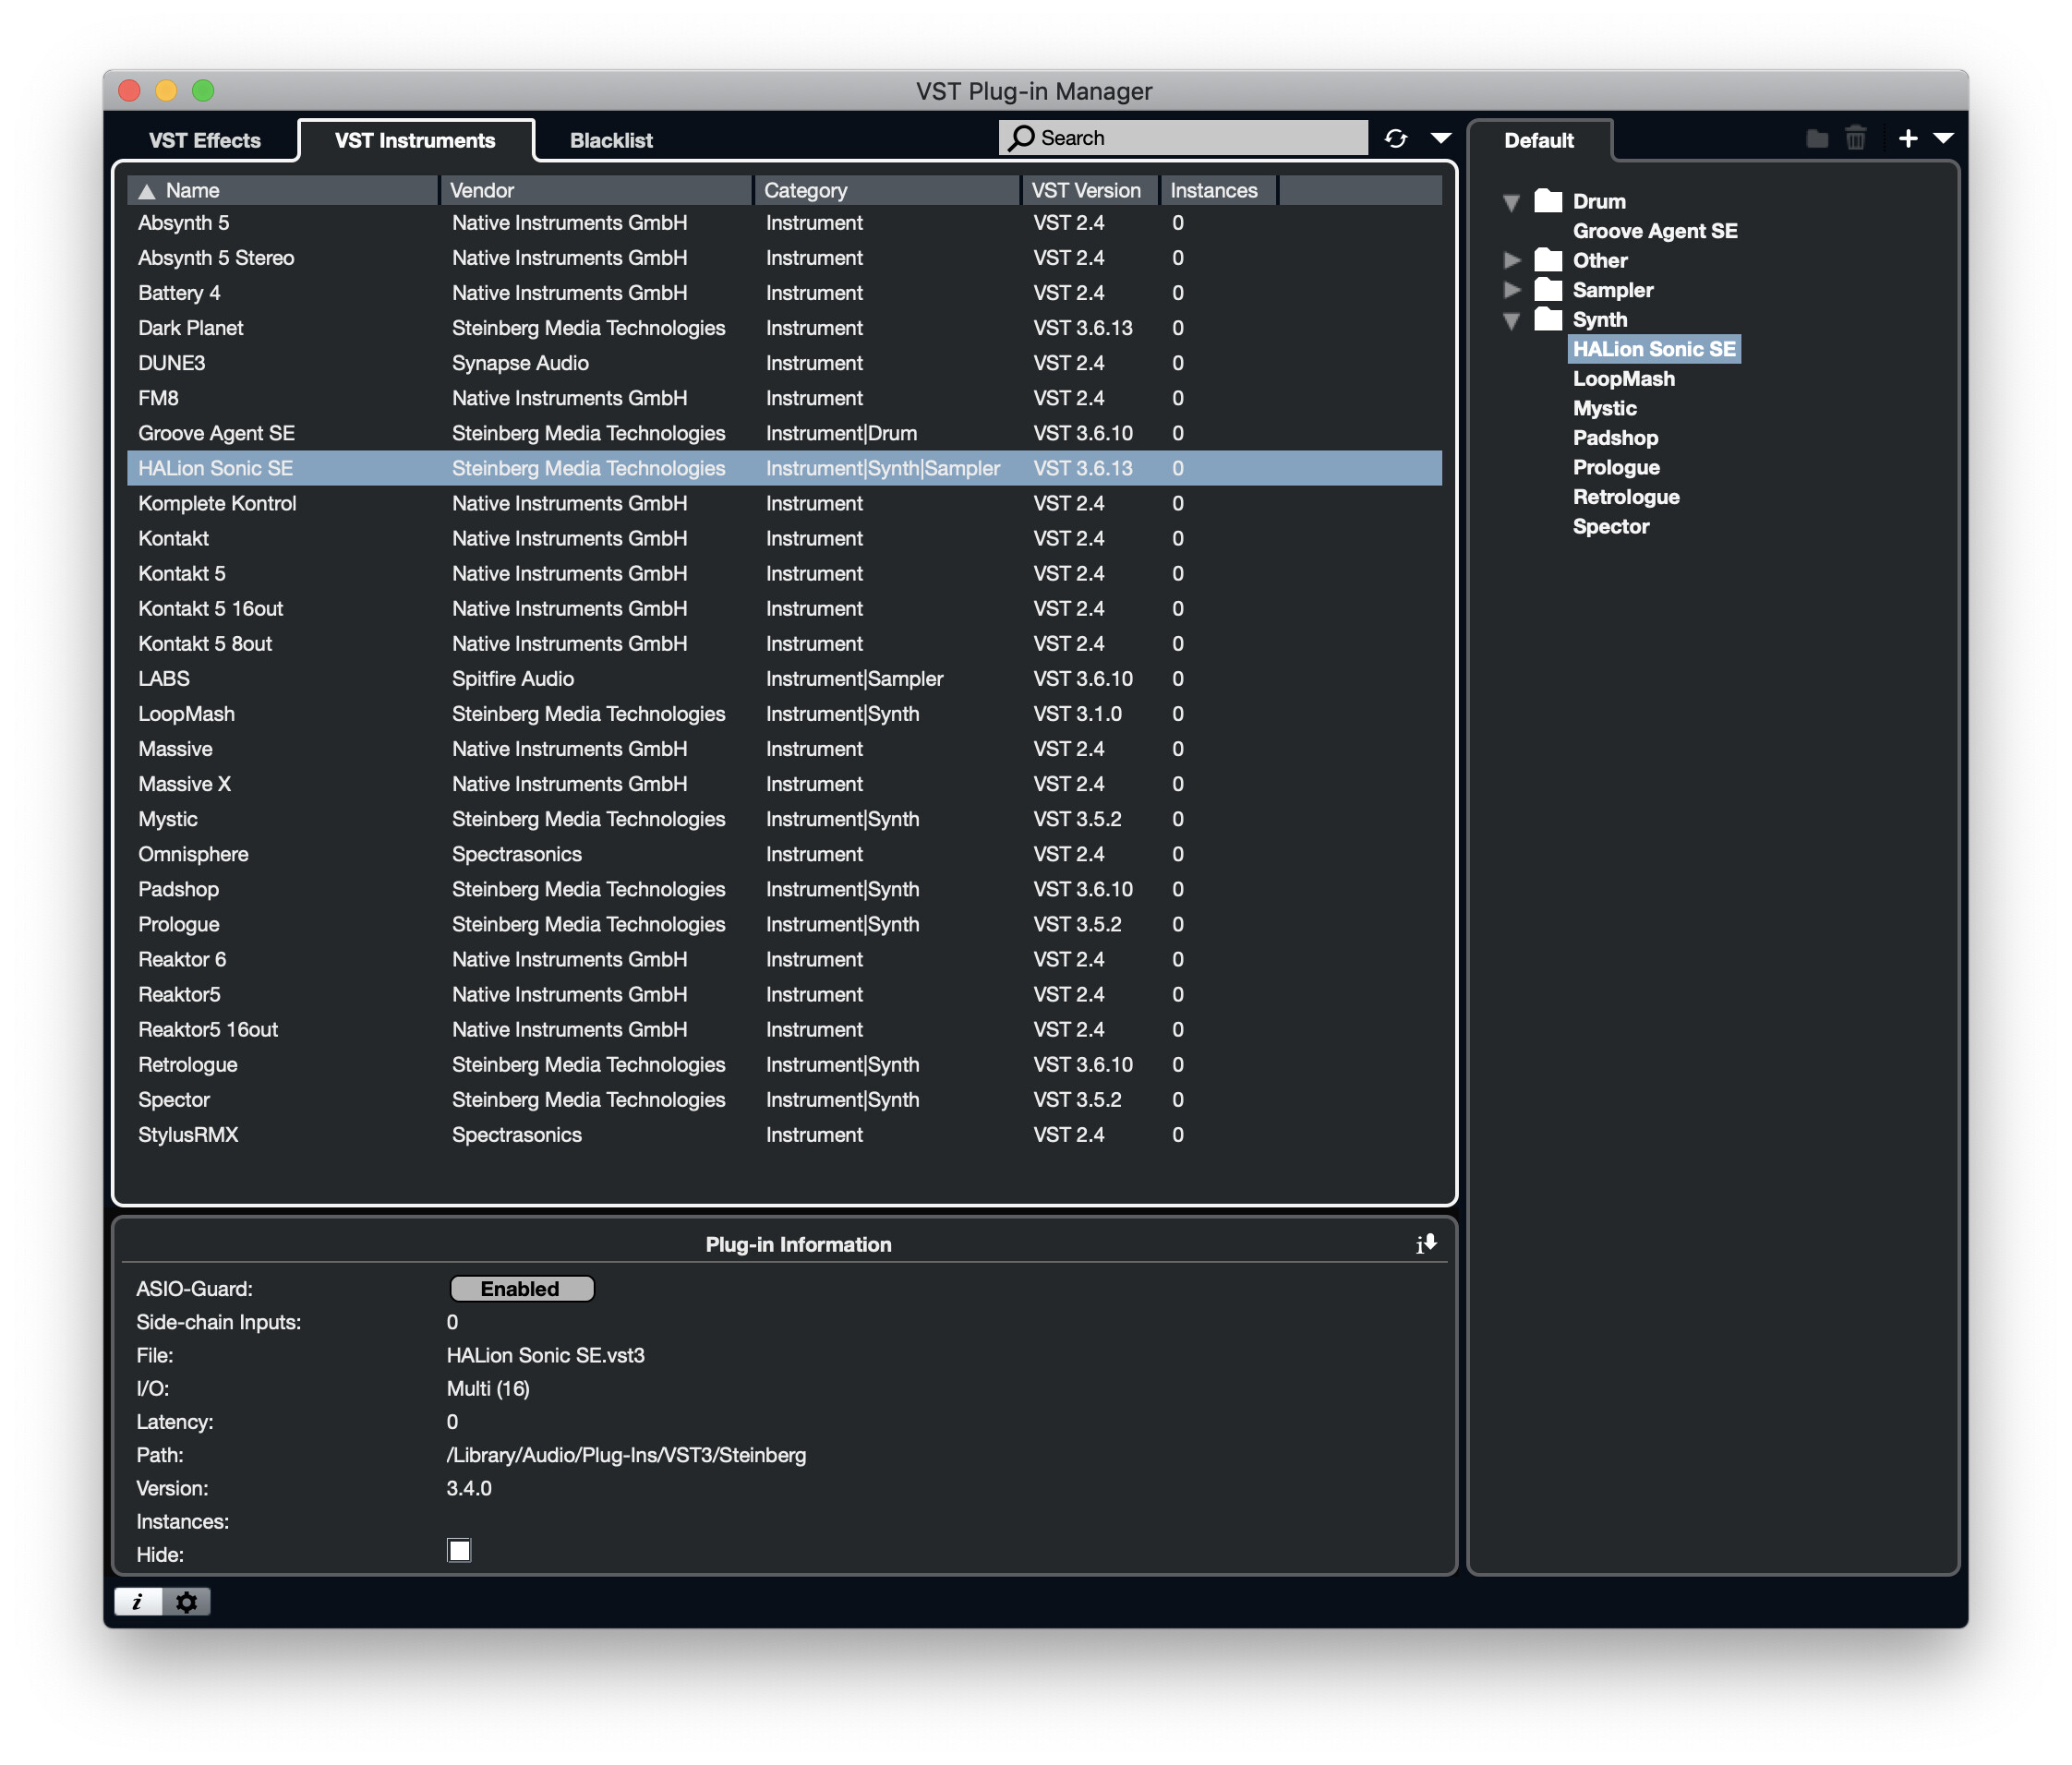Viewport: 2072px width, 1765px height.
Task: Select Retrologue in the plug-in list
Action: tap(784, 1064)
